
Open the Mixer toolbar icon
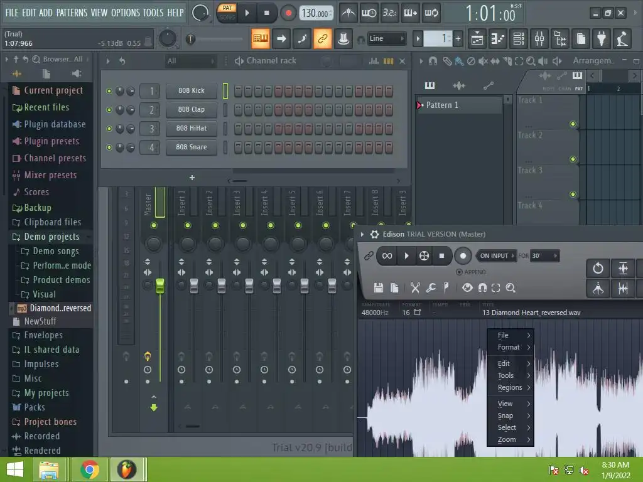pyautogui.click(x=539, y=39)
